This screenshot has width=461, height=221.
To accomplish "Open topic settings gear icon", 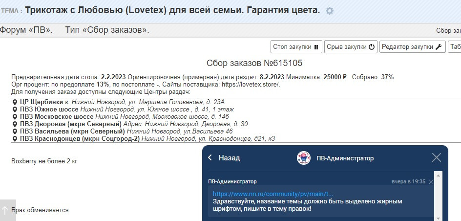I will point(330,11).
